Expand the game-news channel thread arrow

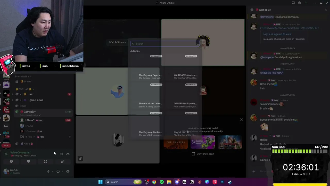click(x=13, y=100)
